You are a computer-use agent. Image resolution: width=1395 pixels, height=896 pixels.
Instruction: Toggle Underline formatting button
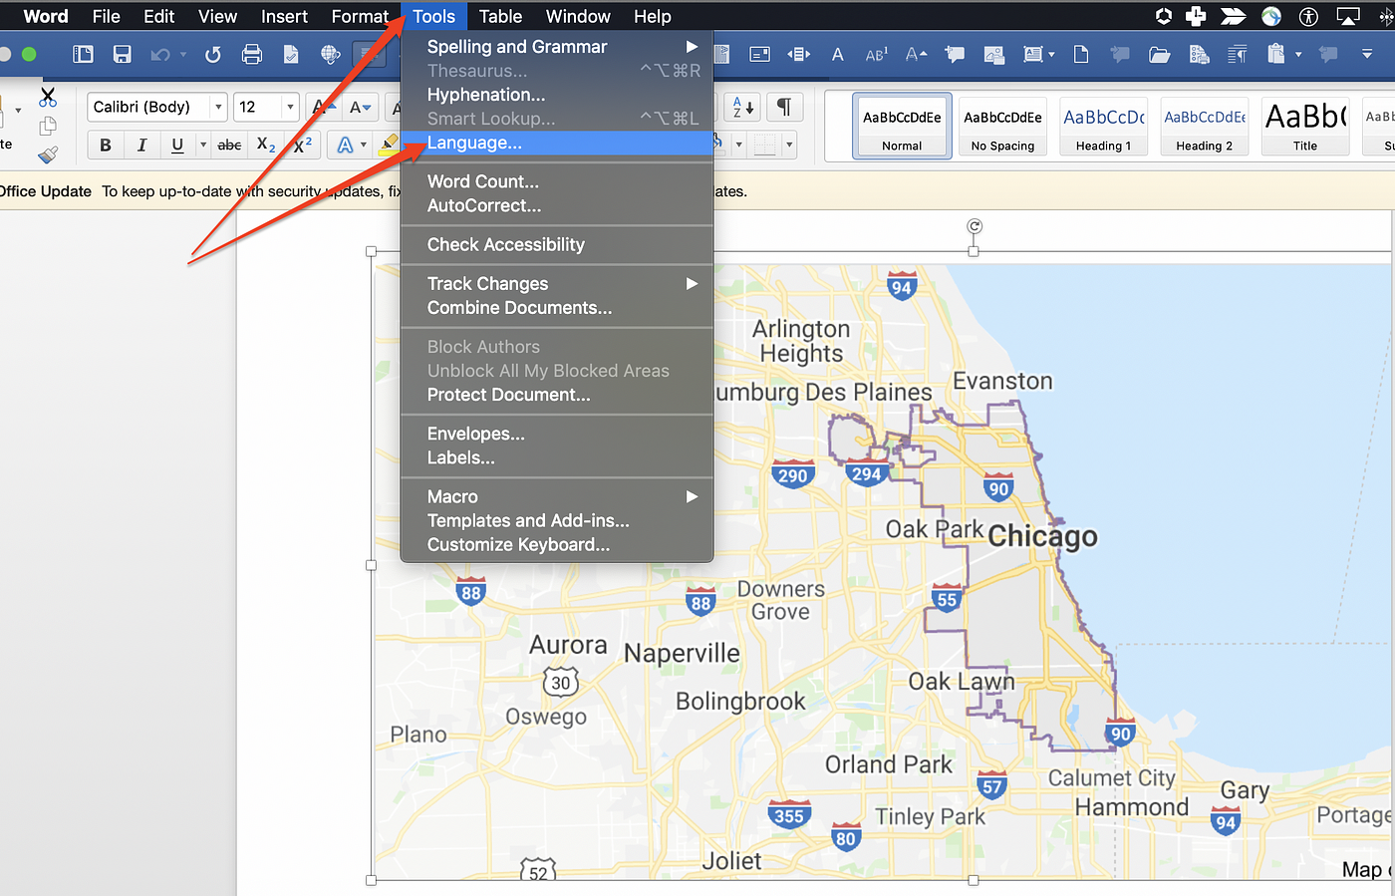tap(177, 146)
